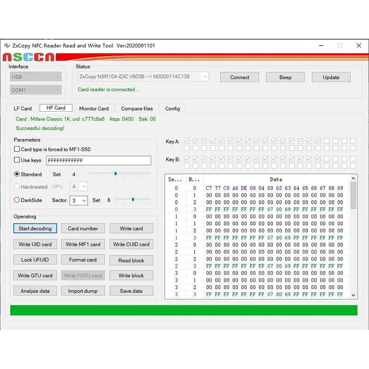Click the NSCCN logo banner

29,57
